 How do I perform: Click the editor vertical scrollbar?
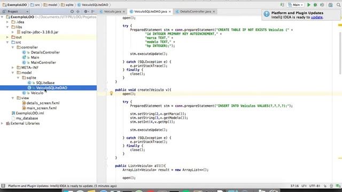(340, 53)
